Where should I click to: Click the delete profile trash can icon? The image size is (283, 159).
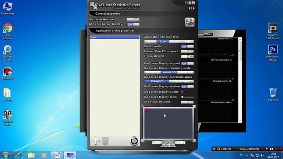(106, 141)
